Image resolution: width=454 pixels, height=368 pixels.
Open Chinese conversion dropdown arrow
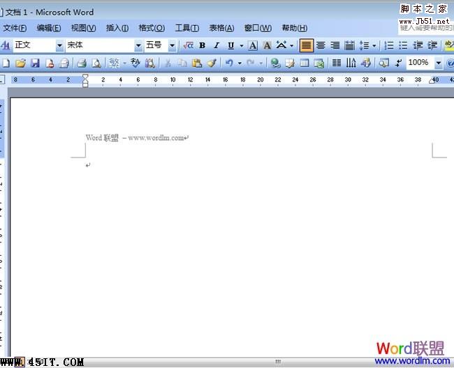pyautogui.click(x=124, y=63)
